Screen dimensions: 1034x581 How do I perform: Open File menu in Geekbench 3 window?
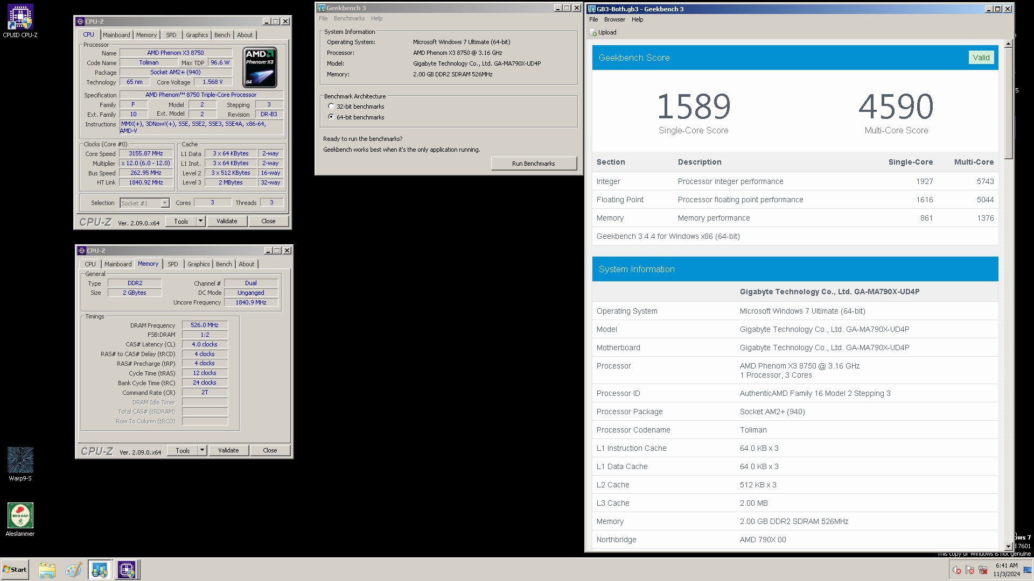323,18
